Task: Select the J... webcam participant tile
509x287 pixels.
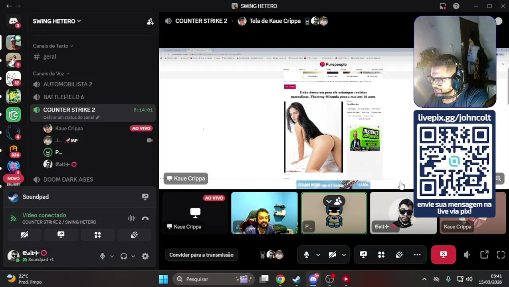Action: pos(264,213)
